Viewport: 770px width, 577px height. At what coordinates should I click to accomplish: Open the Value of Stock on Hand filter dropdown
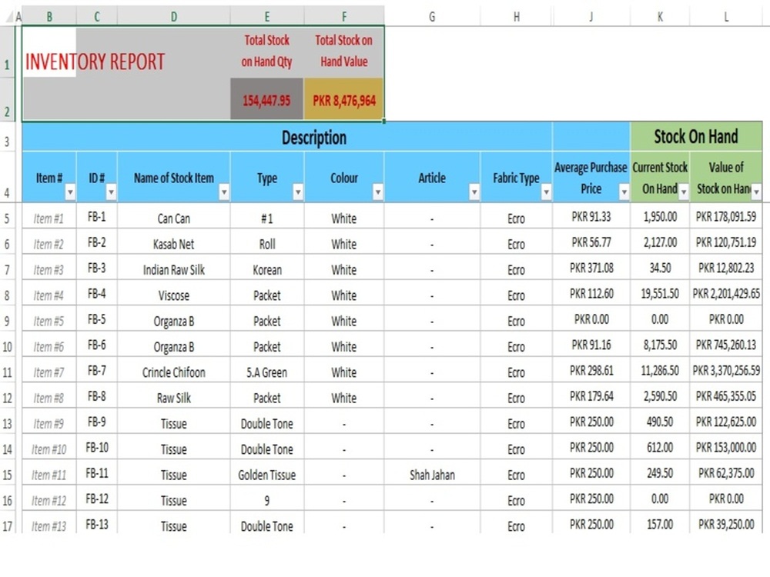pyautogui.click(x=756, y=192)
